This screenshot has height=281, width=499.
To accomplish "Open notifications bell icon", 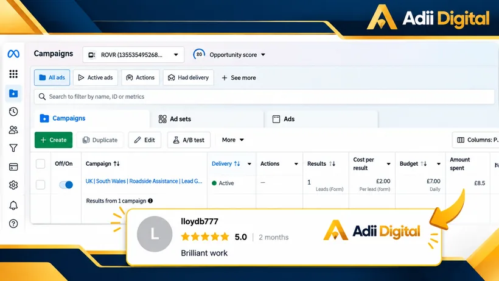I will click(13, 205).
